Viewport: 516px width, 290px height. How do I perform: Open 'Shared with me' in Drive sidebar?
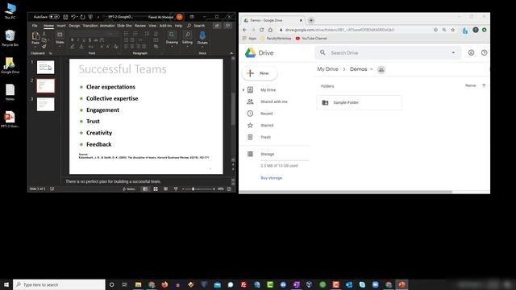pos(274,102)
